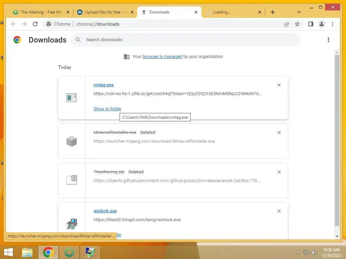Click the launcher.mojang.com download URL
Image resolution: width=346 pixels, height=259 pixels.
[154, 141]
